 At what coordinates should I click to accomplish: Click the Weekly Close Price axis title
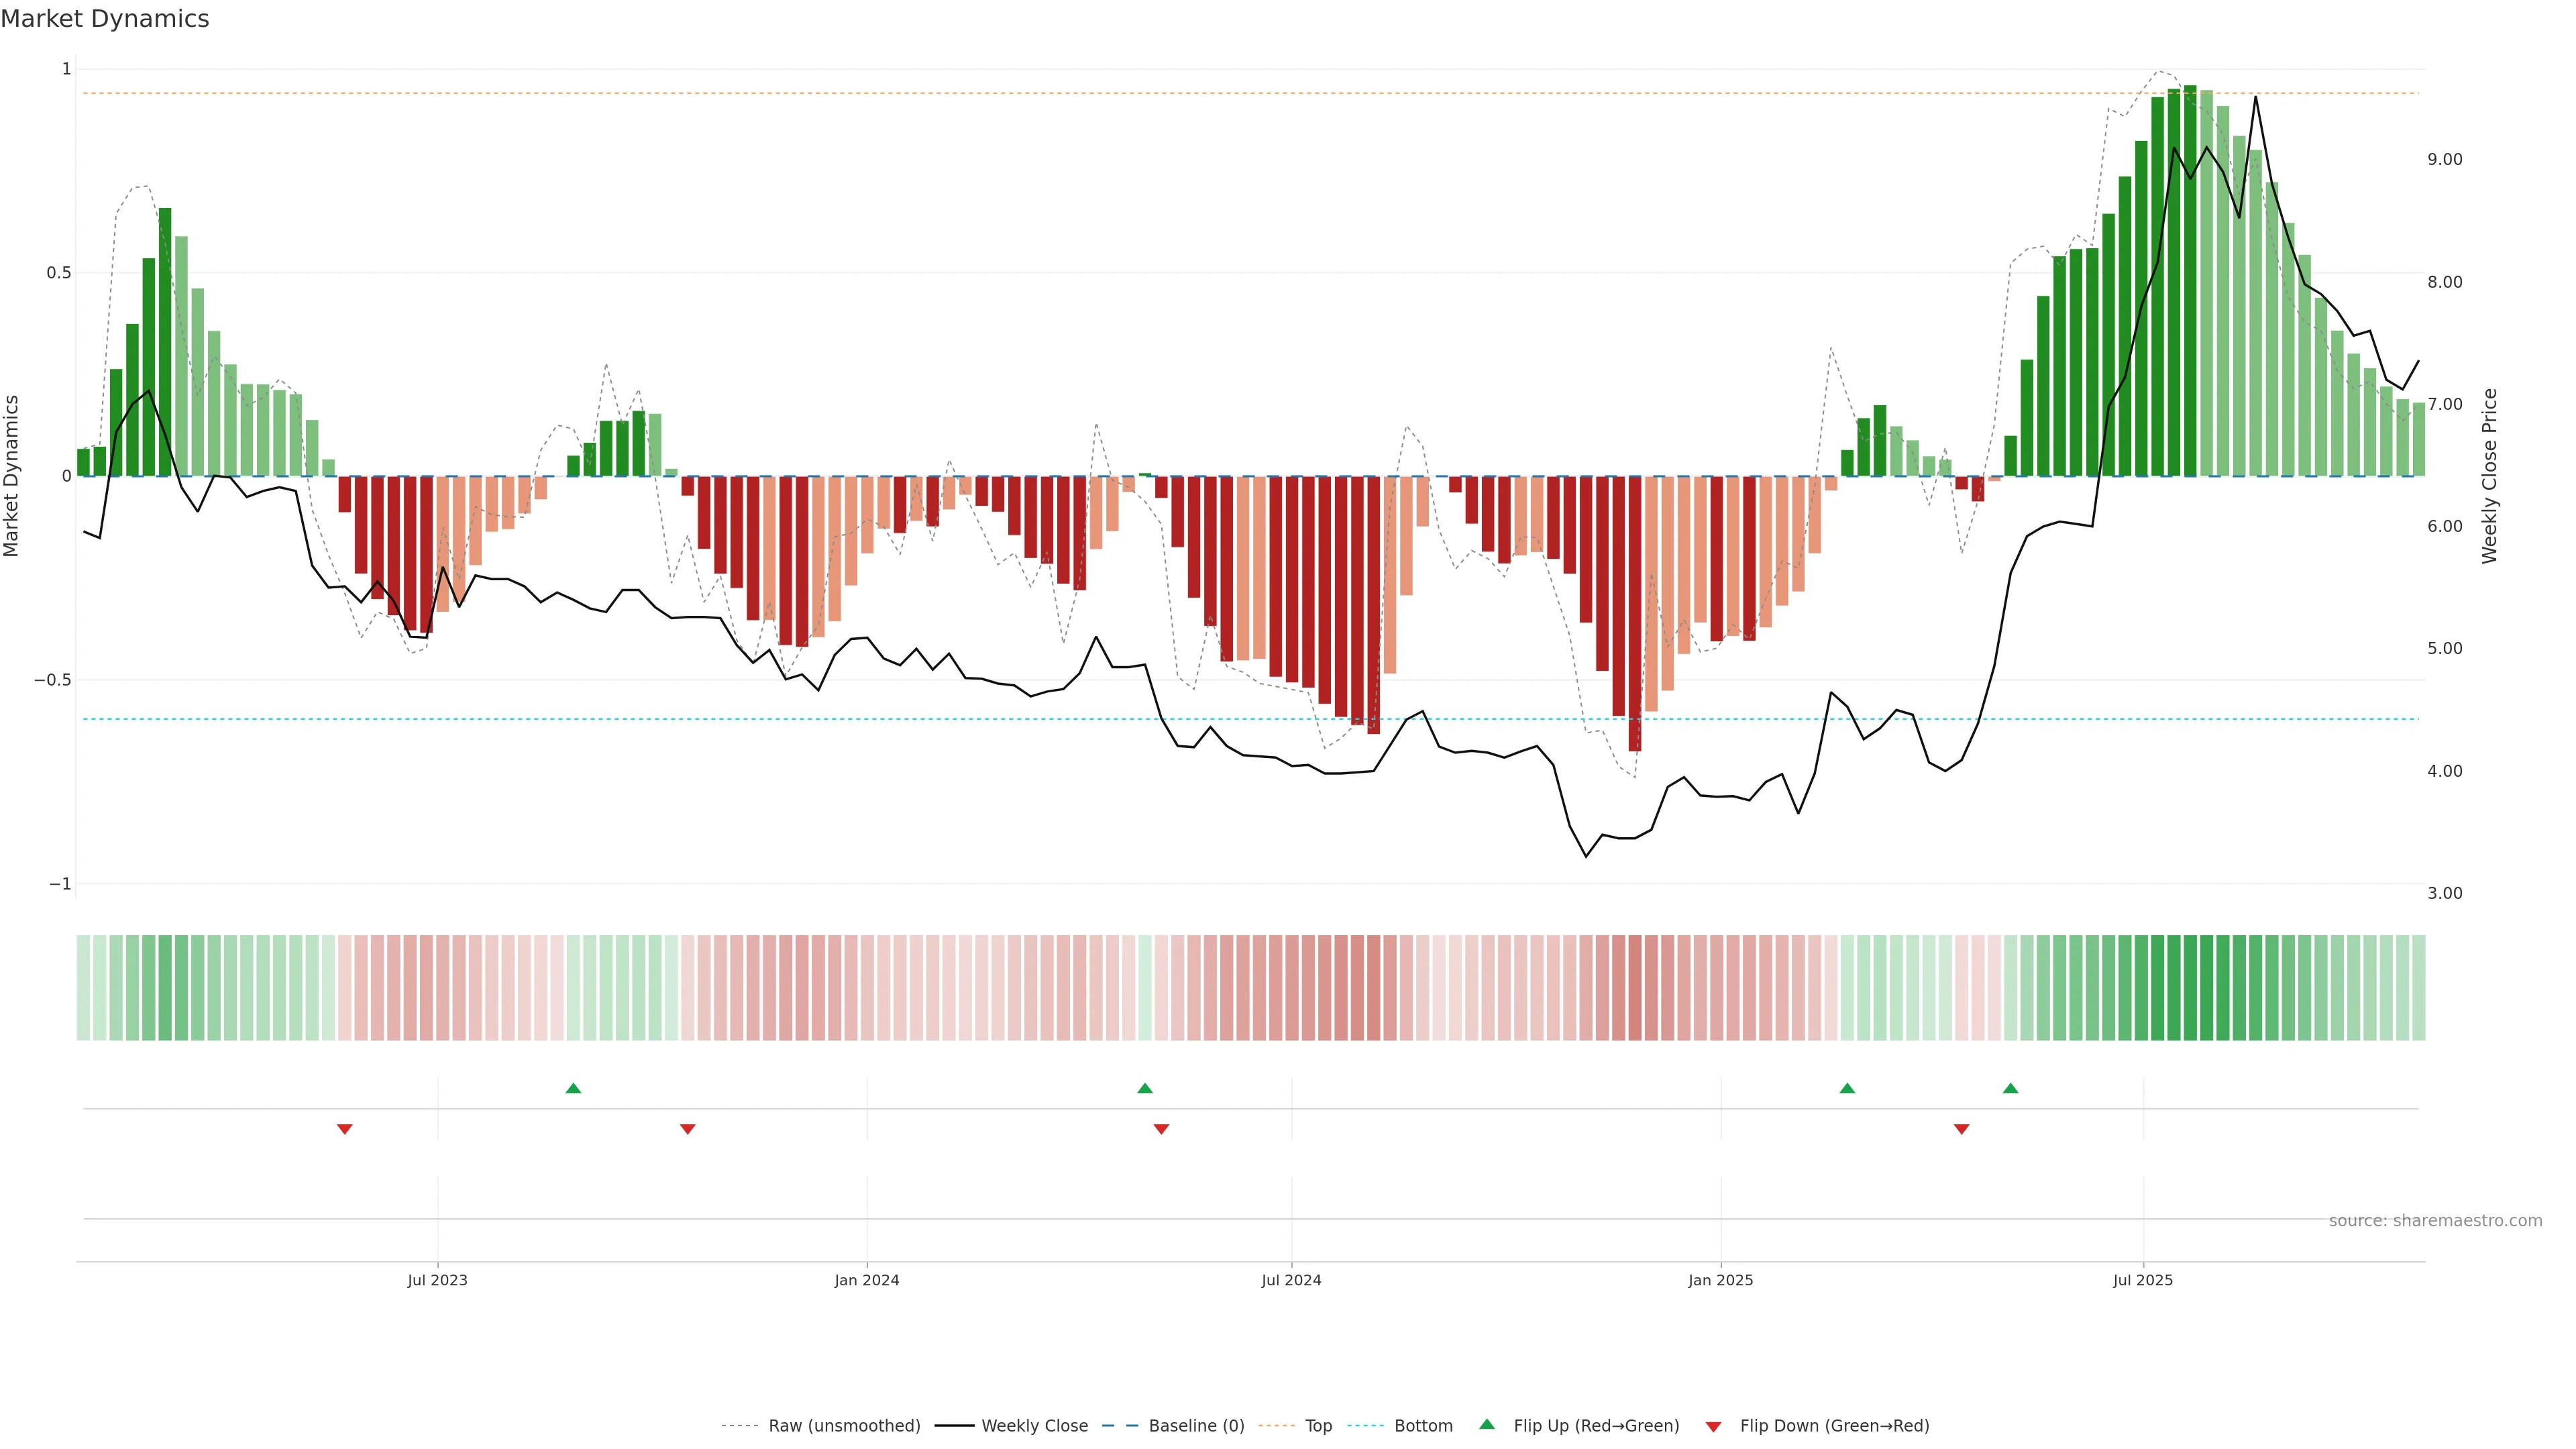2489,476
